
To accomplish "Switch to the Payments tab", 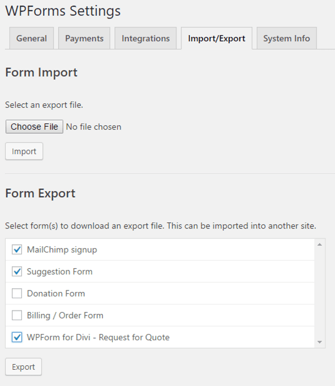I will coord(84,39).
